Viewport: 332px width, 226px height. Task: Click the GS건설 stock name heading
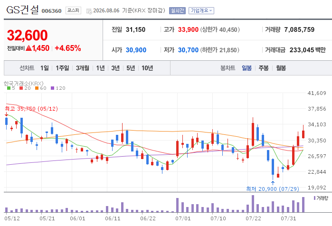click(22, 10)
